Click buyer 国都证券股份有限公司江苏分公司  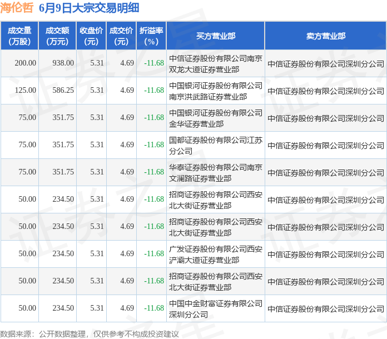[x=216, y=145]
